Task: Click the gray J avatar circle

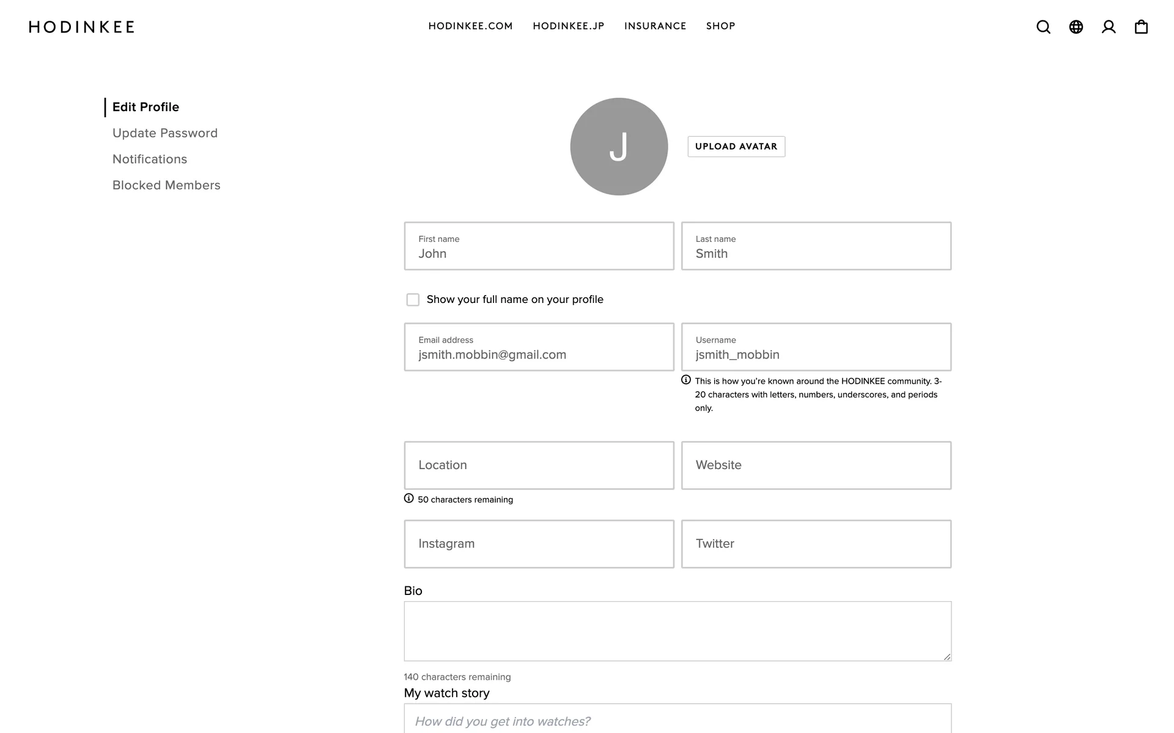Action: click(619, 147)
